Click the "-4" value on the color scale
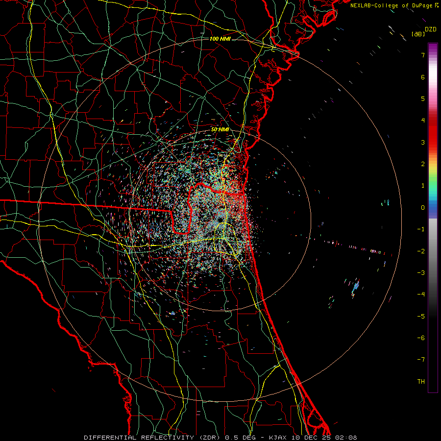Screen dimensions: 441x441 [x=421, y=294]
